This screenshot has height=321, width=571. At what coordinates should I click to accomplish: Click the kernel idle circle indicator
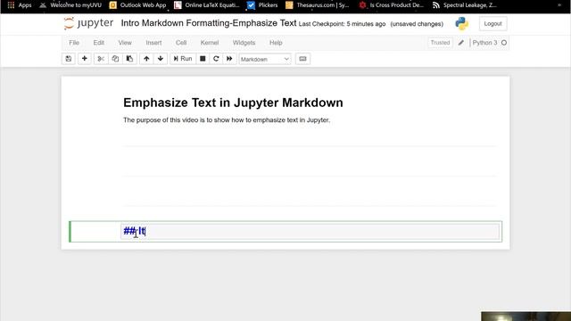(x=504, y=43)
